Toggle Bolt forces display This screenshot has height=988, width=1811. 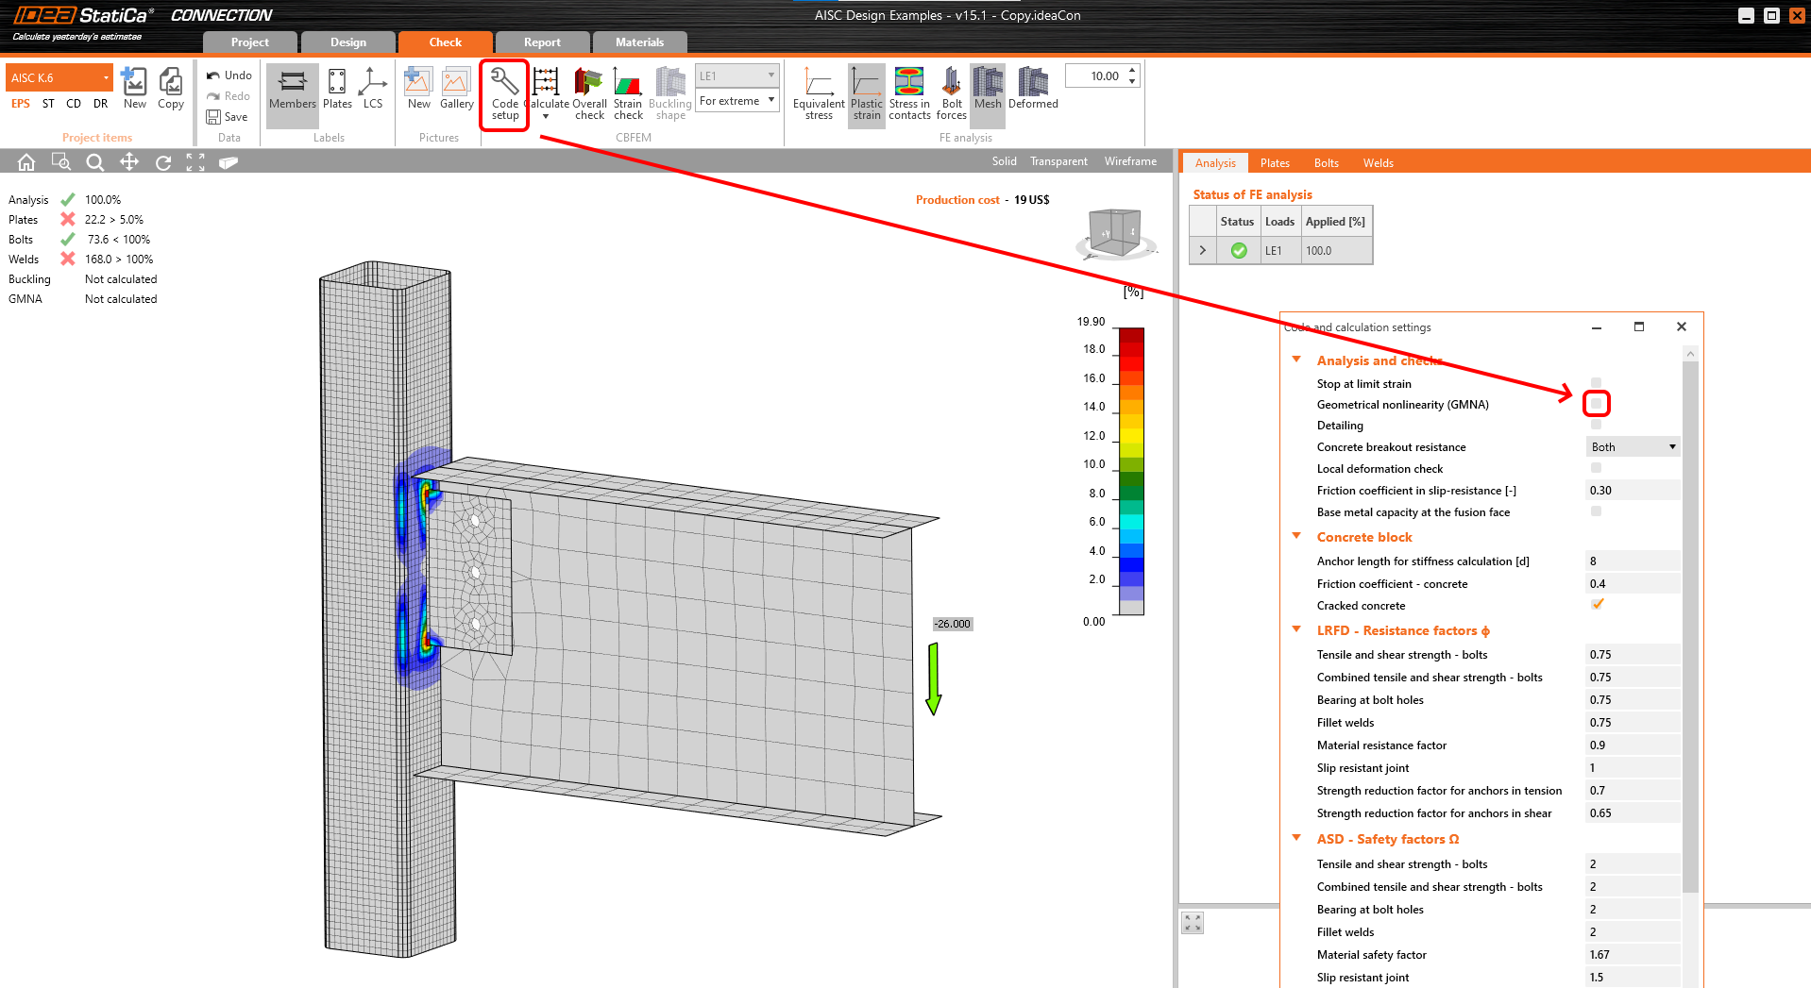pos(951,93)
